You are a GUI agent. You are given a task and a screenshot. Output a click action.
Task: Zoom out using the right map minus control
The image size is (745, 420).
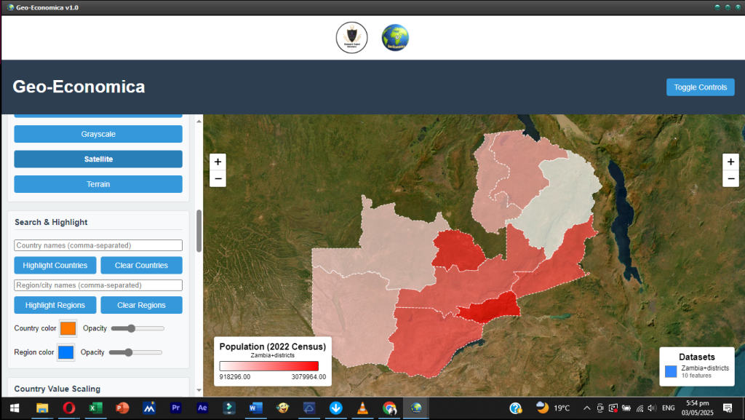pyautogui.click(x=730, y=178)
